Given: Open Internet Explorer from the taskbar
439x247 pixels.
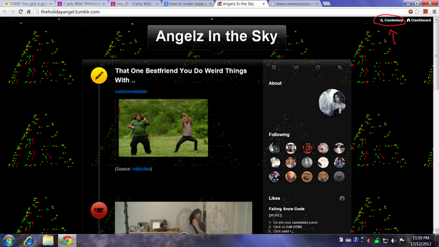Looking at the screenshot, I should [29, 241].
